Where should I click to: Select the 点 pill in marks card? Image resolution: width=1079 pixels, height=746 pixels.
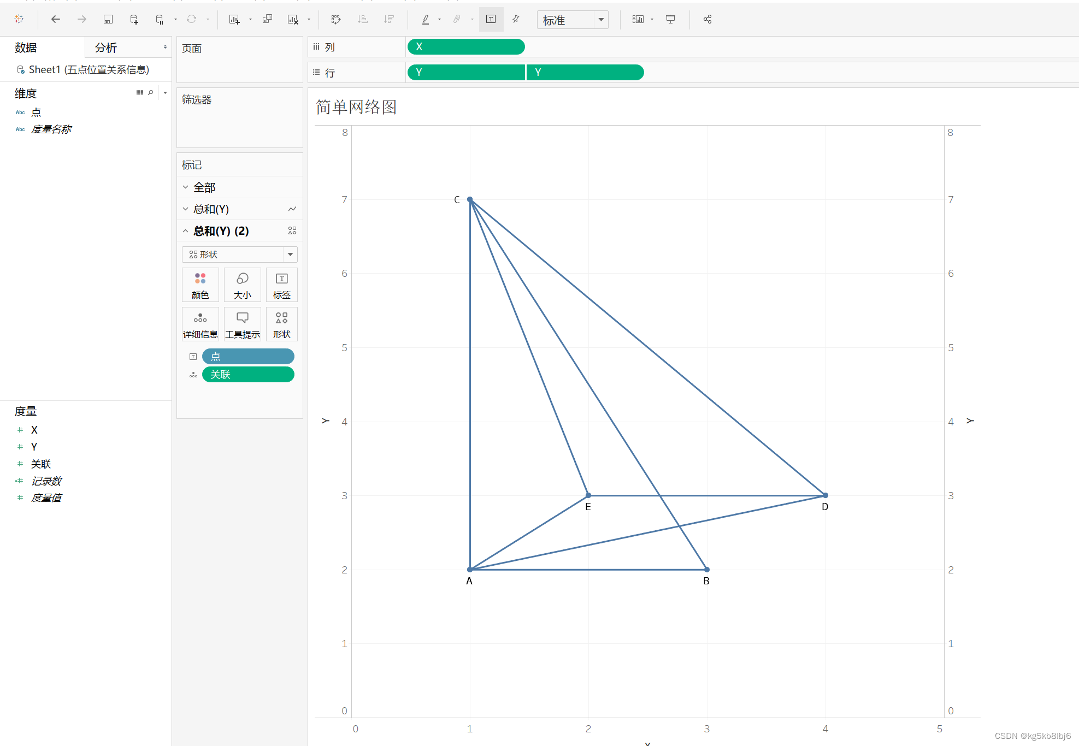click(x=248, y=357)
